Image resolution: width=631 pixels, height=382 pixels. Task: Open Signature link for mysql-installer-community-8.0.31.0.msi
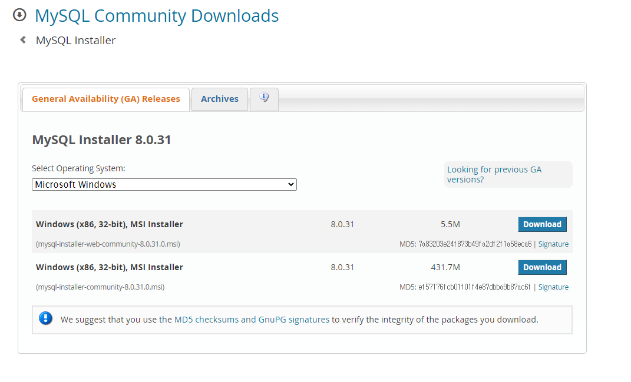click(x=553, y=287)
